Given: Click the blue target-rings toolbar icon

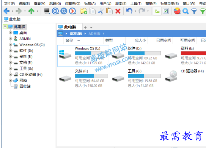Looking at the screenshot, I should (x=55, y=11).
